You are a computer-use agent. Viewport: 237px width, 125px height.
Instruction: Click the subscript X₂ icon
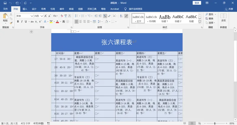pos(36,22)
